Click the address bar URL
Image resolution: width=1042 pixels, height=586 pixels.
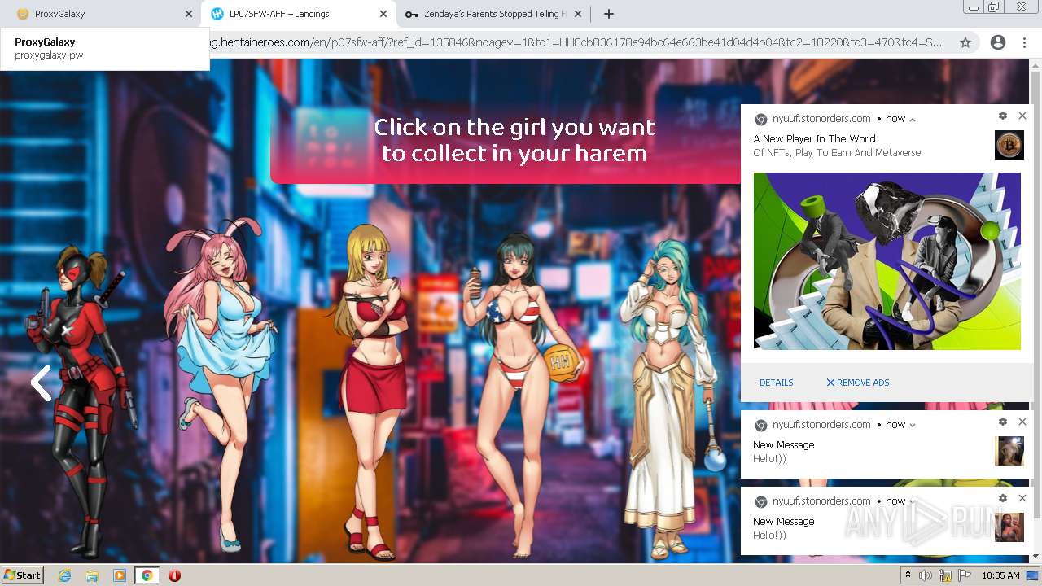pyautogui.click(x=576, y=42)
